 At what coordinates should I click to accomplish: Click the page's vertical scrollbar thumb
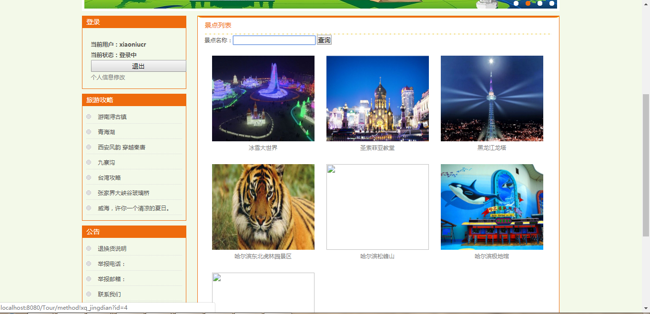tap(646, 165)
